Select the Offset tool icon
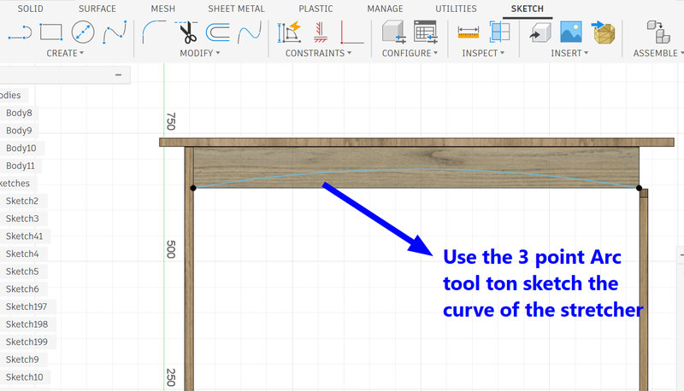This screenshot has height=391, width=684. pyautogui.click(x=218, y=32)
